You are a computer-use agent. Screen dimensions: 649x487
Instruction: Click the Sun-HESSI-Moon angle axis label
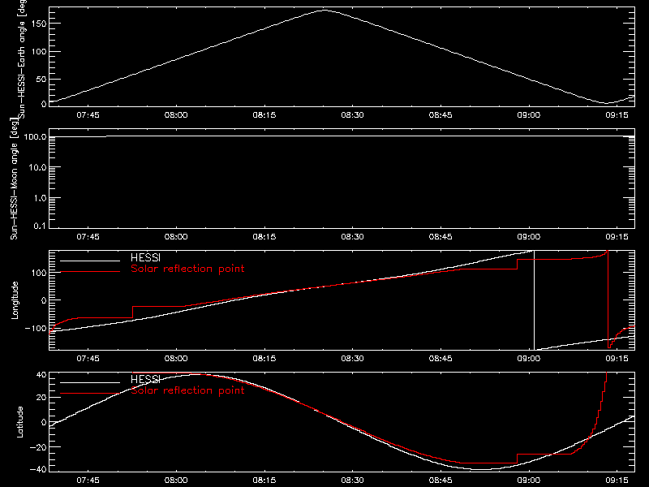click(14, 179)
